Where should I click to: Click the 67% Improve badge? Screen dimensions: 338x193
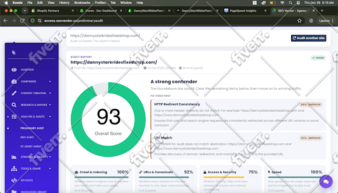click(311, 138)
